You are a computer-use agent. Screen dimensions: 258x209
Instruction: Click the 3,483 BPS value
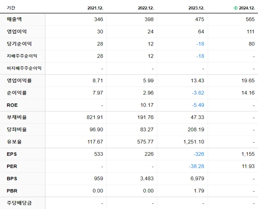[x=147, y=178]
